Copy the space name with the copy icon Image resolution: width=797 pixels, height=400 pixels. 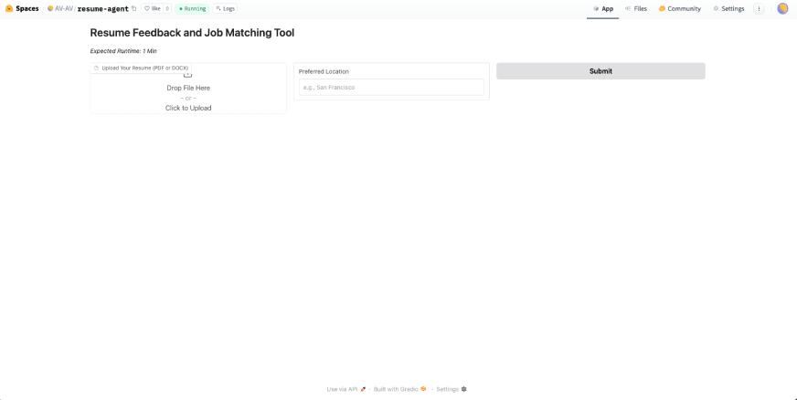[x=133, y=8]
